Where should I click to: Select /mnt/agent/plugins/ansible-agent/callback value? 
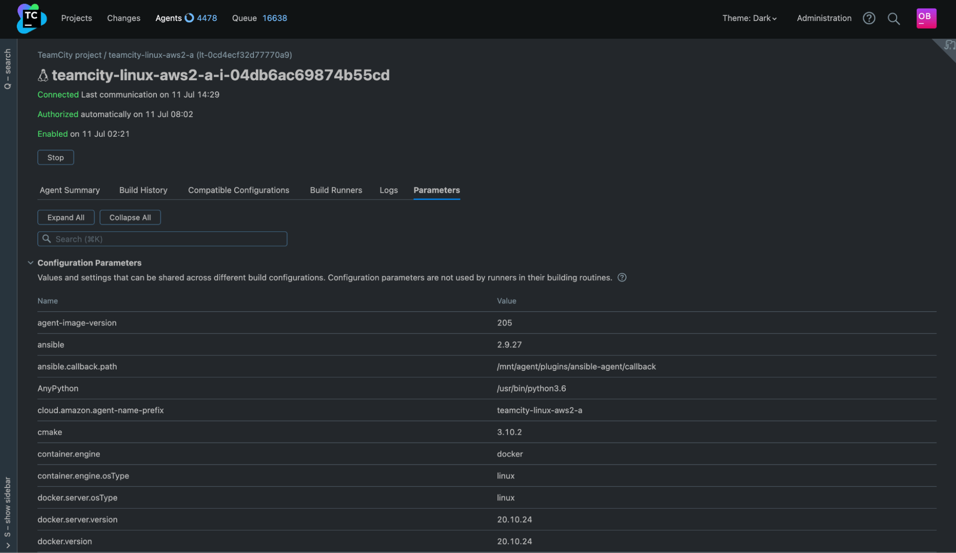pyautogui.click(x=576, y=367)
